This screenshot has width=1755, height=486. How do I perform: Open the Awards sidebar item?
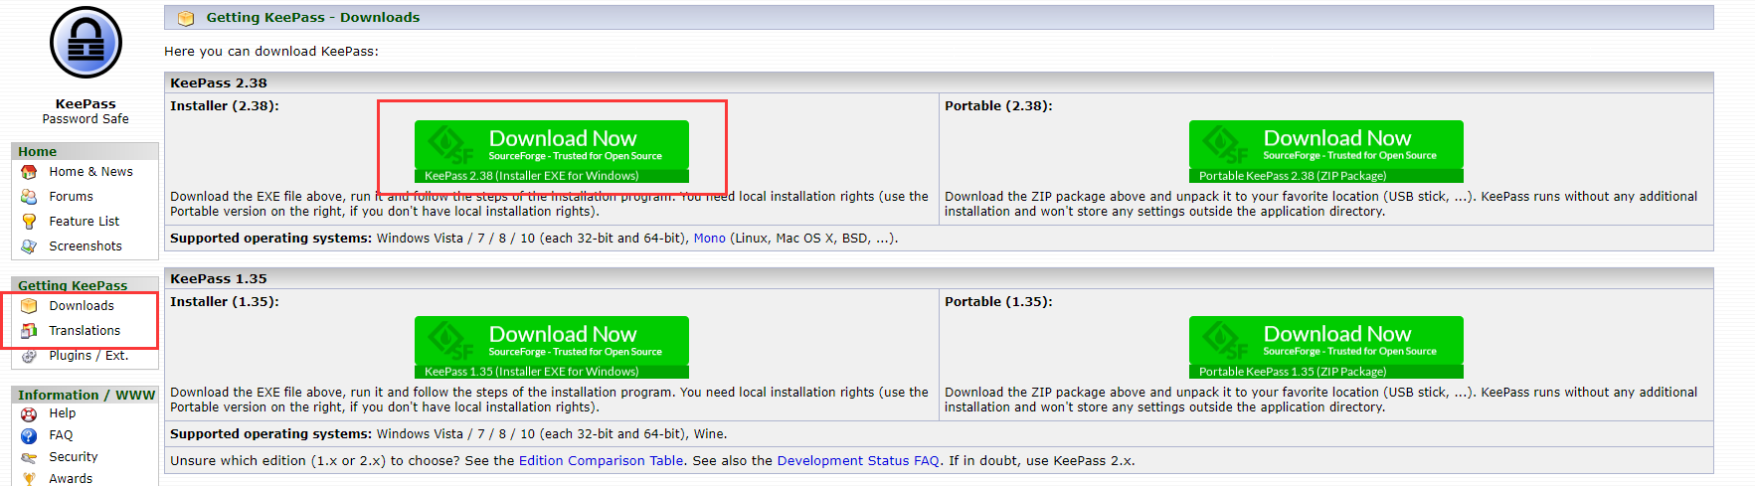(71, 479)
